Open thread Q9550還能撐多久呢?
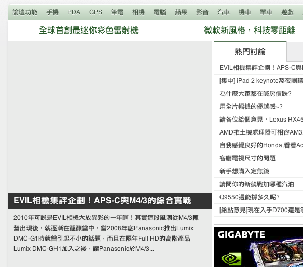This screenshot has height=267, width=303. pyautogui.click(x=250, y=197)
